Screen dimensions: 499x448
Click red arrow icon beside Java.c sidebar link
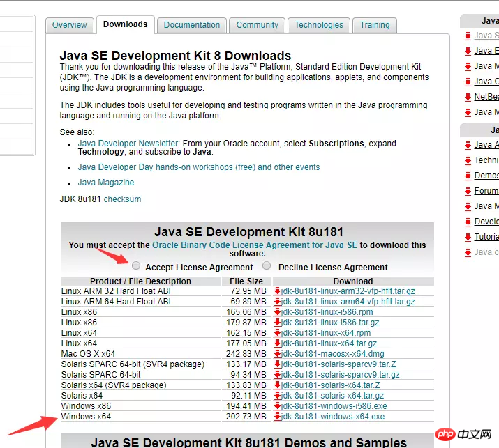pyautogui.click(x=468, y=253)
